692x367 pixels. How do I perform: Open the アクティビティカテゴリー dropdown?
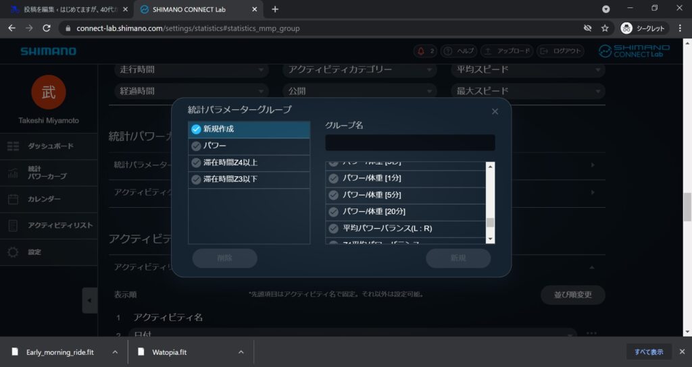pyautogui.click(x=360, y=69)
